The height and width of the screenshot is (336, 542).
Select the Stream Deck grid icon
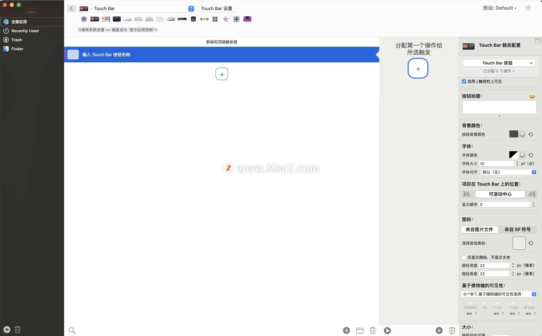[117, 19]
